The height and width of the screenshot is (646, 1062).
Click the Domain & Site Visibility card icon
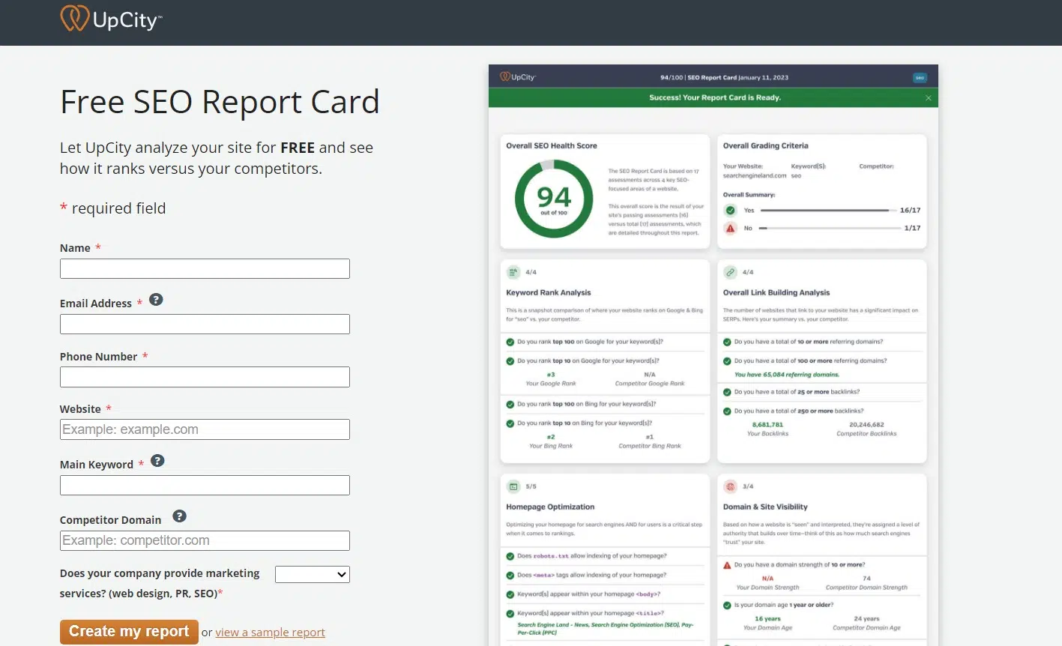coord(730,486)
